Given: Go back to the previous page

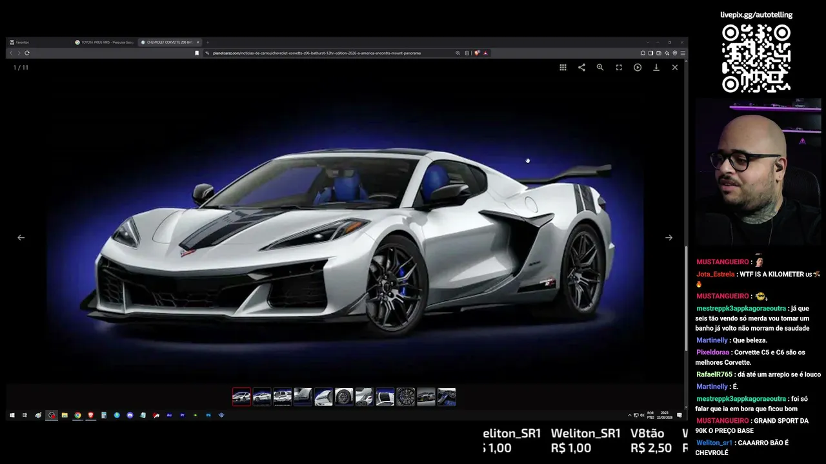Looking at the screenshot, I should tap(12, 53).
